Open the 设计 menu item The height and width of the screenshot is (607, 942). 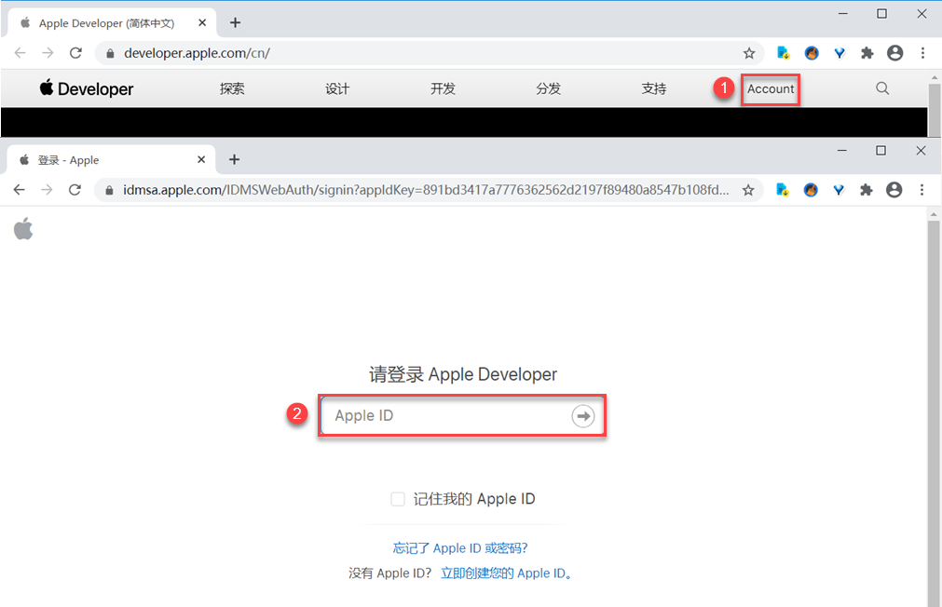point(337,88)
